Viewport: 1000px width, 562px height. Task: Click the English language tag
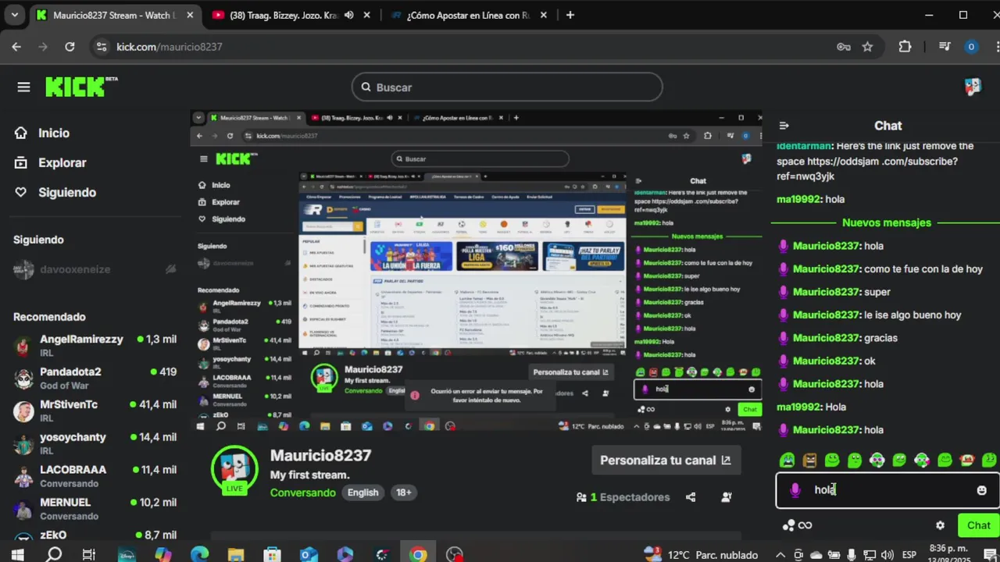click(x=362, y=493)
